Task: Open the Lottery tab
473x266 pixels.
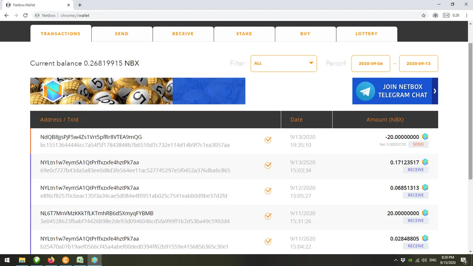Action: pos(367,34)
